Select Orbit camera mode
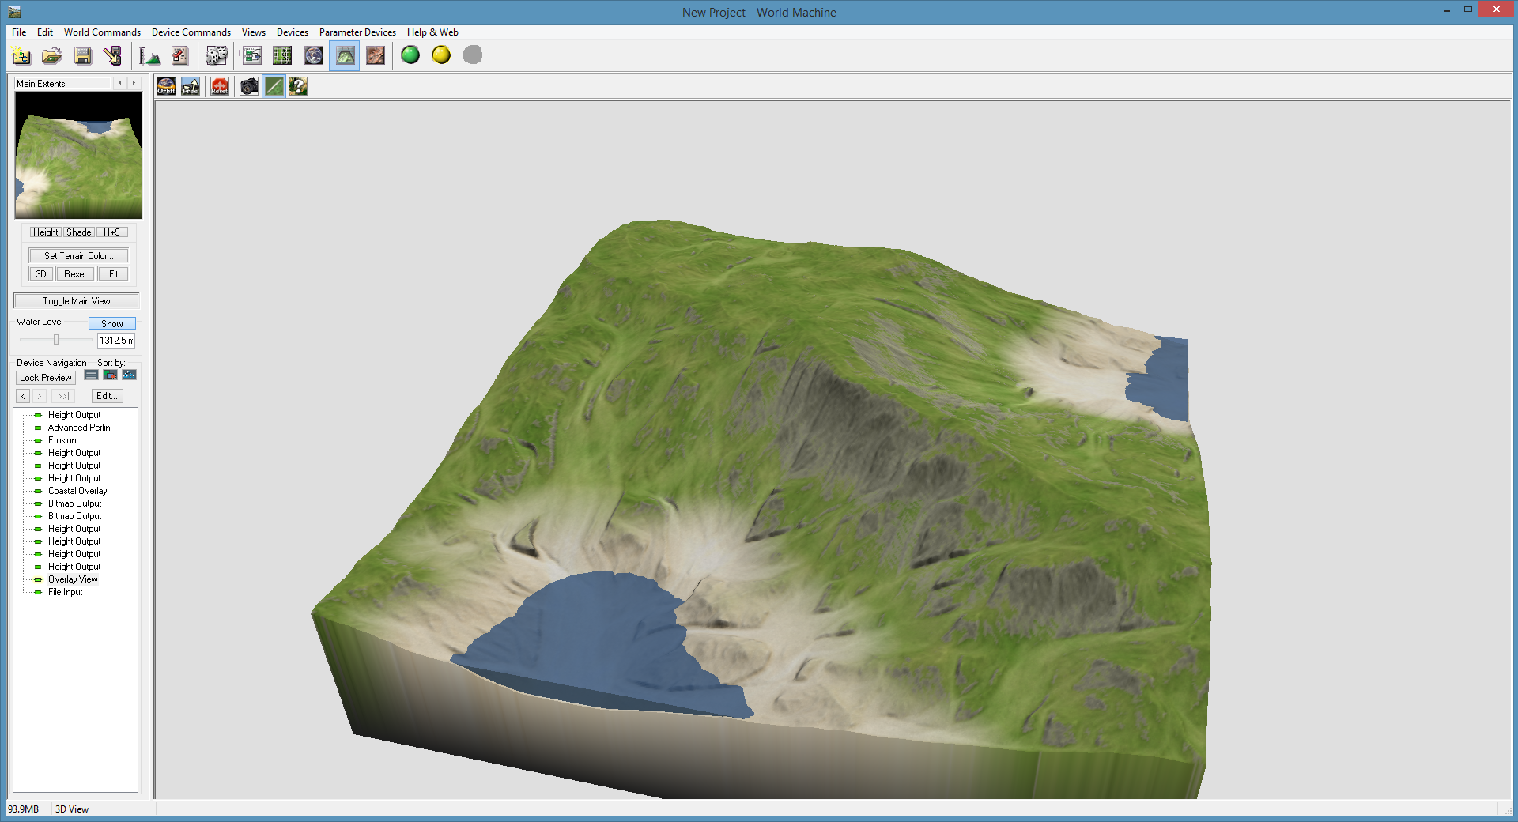The height and width of the screenshot is (822, 1518). click(166, 86)
